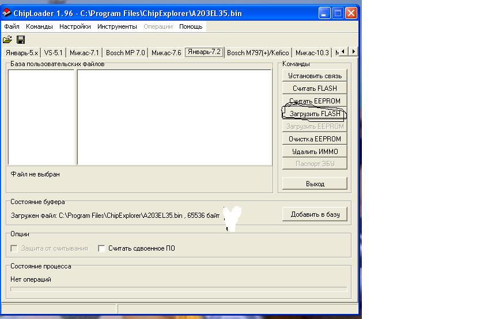Click the Выход button
This screenshot has height=319, width=484.
coord(315,184)
